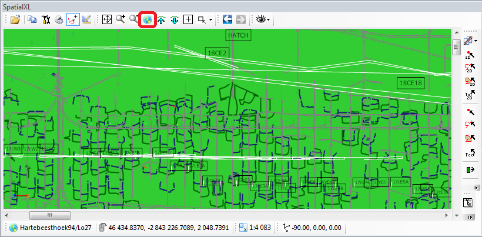Screen dimensions: 482x237
Task: Click the zoom in magnifier icon
Action: pos(120,19)
